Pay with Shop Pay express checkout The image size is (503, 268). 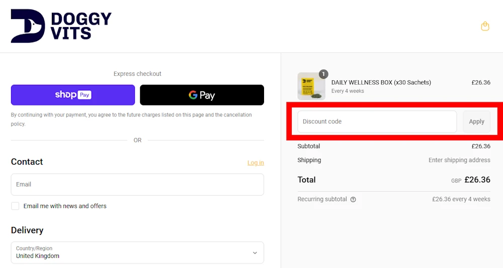73,95
